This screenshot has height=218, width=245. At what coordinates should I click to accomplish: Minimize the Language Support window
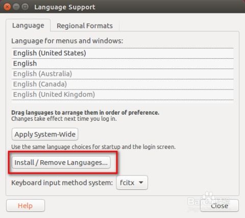(16, 7)
